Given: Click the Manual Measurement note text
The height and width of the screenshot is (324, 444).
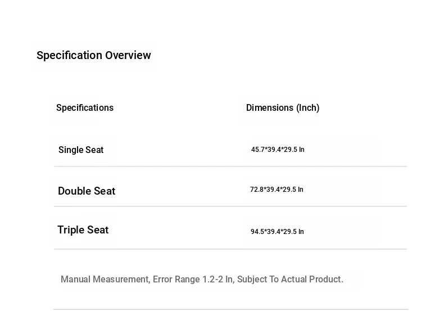Looking at the screenshot, I should click(x=105, y=280).
